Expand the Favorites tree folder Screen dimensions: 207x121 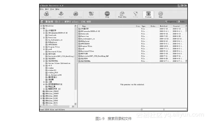click(44, 38)
